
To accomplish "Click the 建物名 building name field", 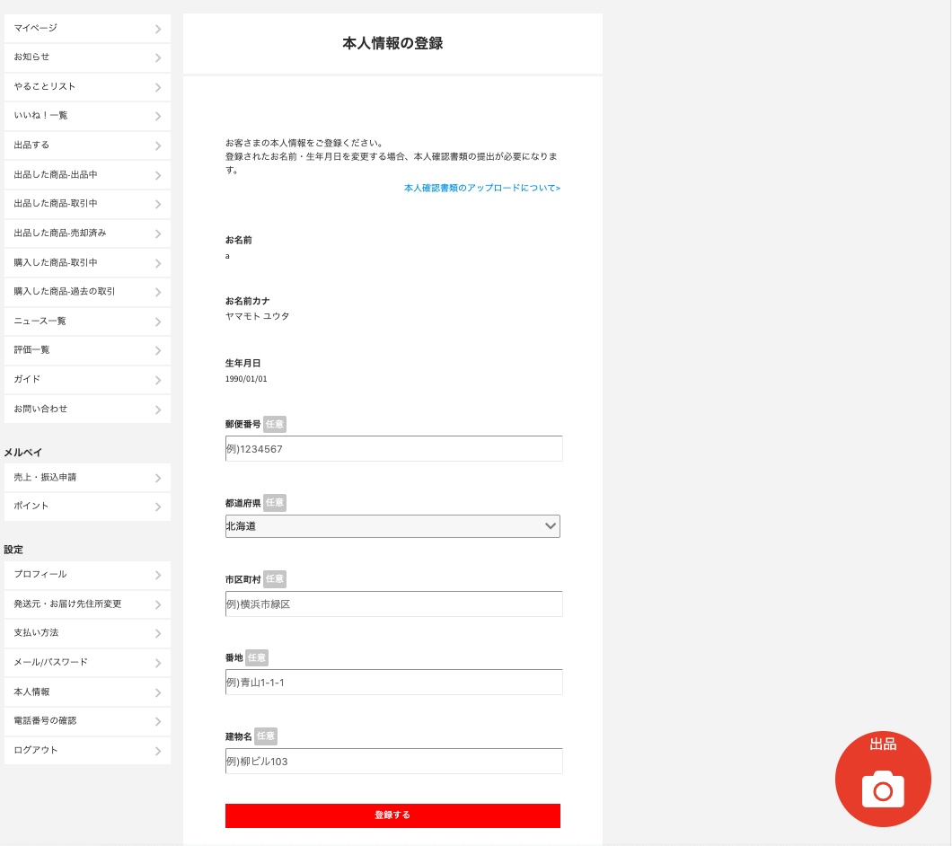I will [393, 762].
